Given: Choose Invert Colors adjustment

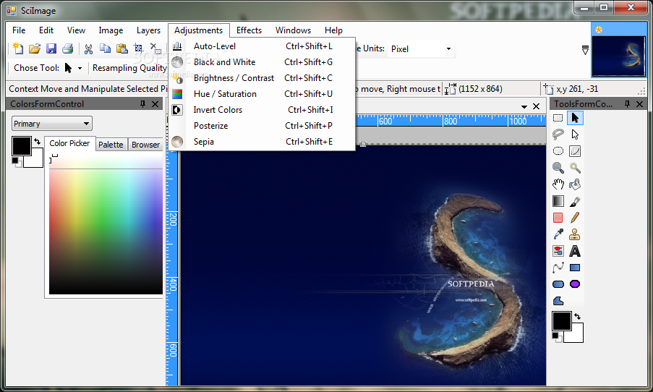Looking at the screenshot, I should (x=262, y=110).
